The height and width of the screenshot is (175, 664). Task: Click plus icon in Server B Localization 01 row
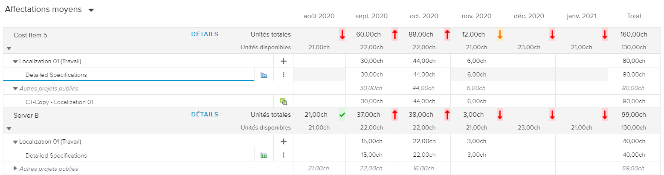(x=284, y=141)
